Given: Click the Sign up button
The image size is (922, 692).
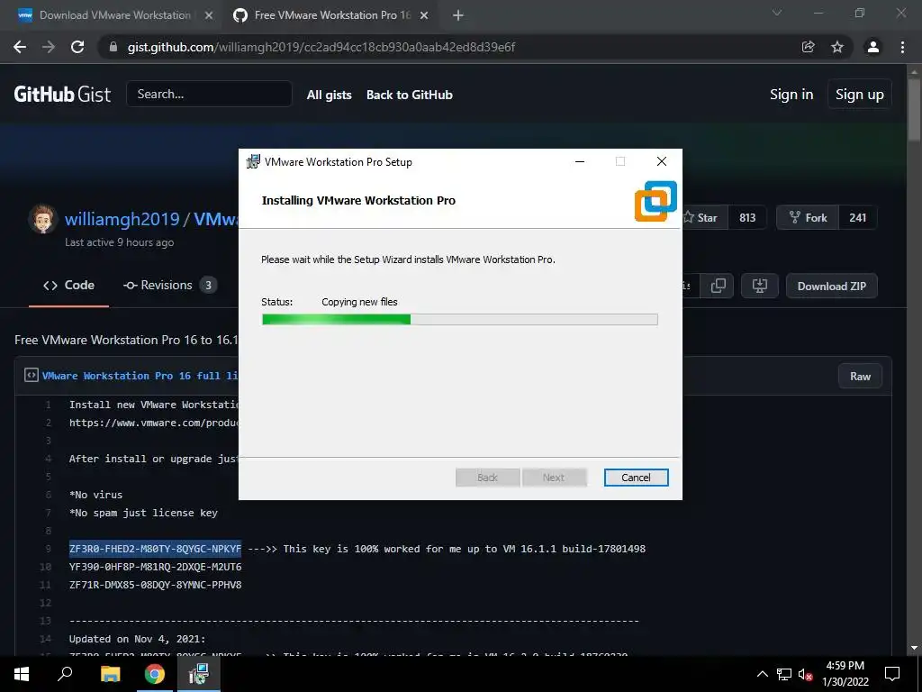Looking at the screenshot, I should coord(860,94).
